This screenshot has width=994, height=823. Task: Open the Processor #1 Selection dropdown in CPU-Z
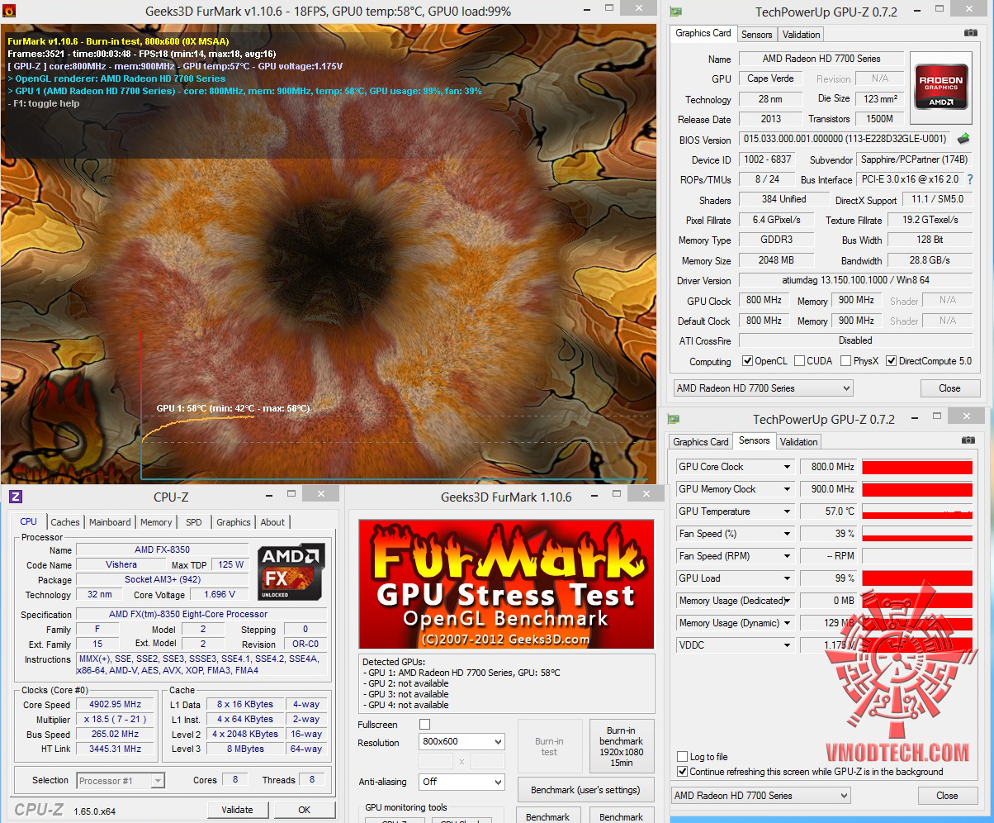[x=121, y=780]
